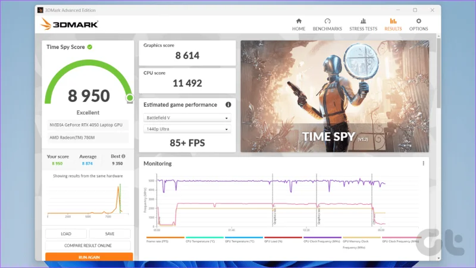Image resolution: width=476 pixels, height=268 pixels.
Task: Click NVIDIA GeForce RTX 4050 Laptop GPU
Action: coord(87,125)
